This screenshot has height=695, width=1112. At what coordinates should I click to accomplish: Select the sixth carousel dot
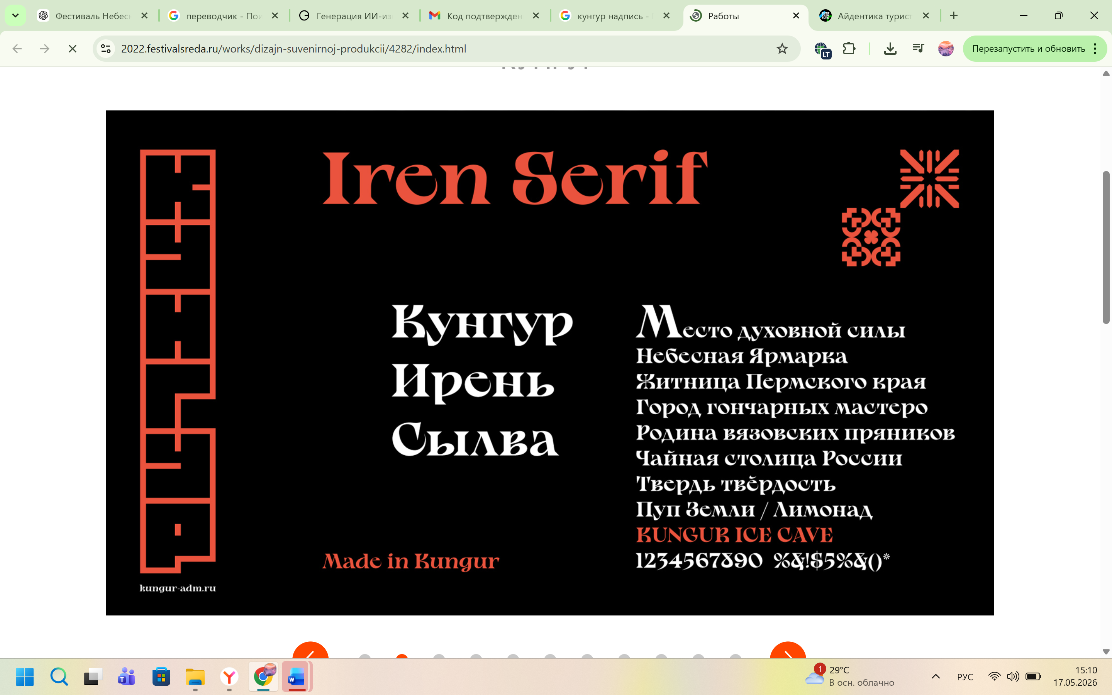pyautogui.click(x=550, y=656)
